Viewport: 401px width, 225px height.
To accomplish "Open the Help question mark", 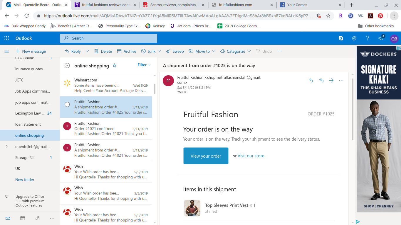I will (x=368, y=38).
